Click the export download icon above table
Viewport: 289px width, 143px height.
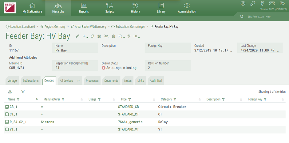tap(10, 92)
